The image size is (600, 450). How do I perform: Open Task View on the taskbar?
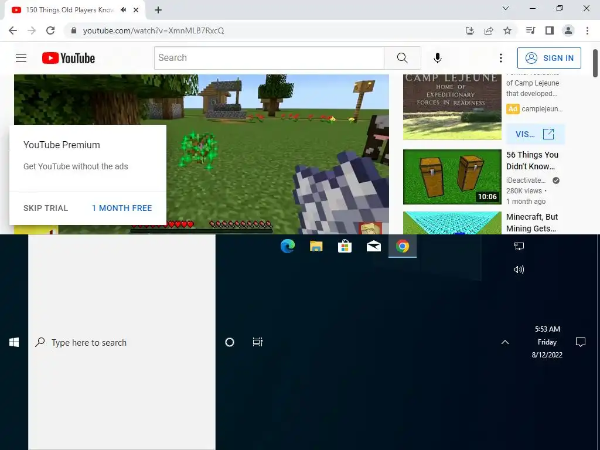click(x=258, y=342)
